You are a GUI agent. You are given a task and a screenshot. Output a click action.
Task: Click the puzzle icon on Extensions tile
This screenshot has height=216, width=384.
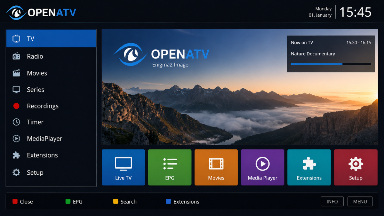[x=309, y=164]
